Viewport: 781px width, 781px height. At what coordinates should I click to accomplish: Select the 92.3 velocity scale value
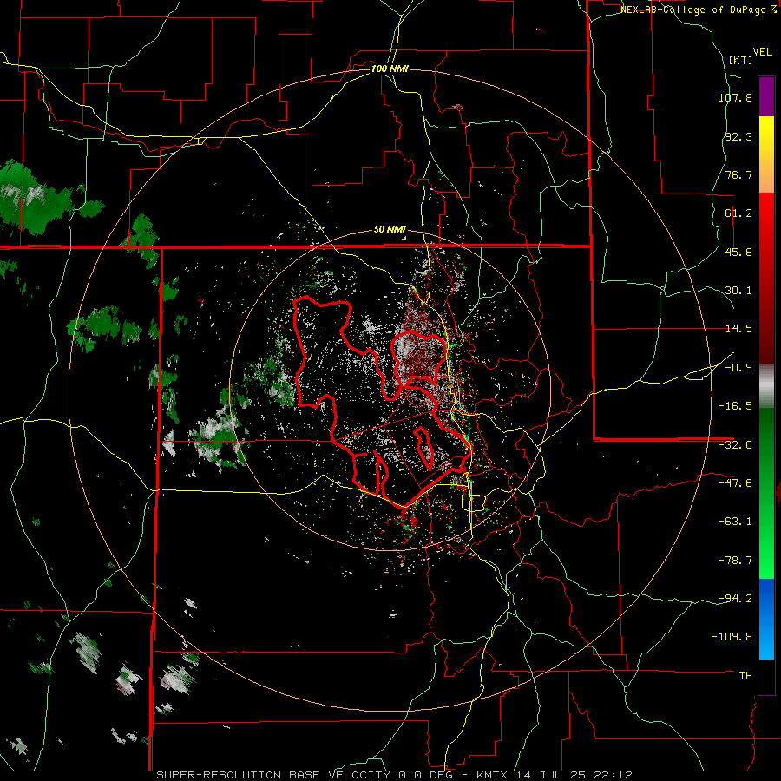pyautogui.click(x=738, y=136)
